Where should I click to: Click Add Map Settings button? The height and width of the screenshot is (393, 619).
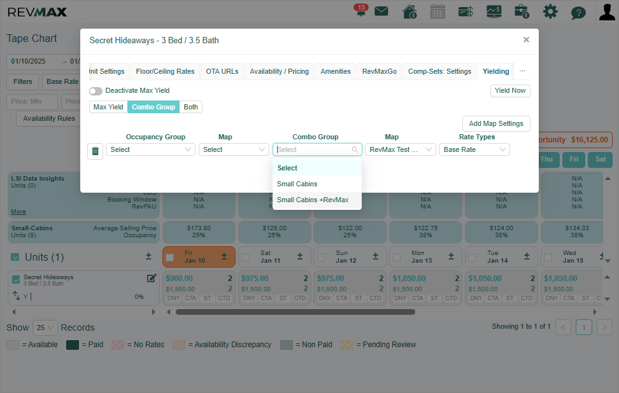tap(496, 123)
